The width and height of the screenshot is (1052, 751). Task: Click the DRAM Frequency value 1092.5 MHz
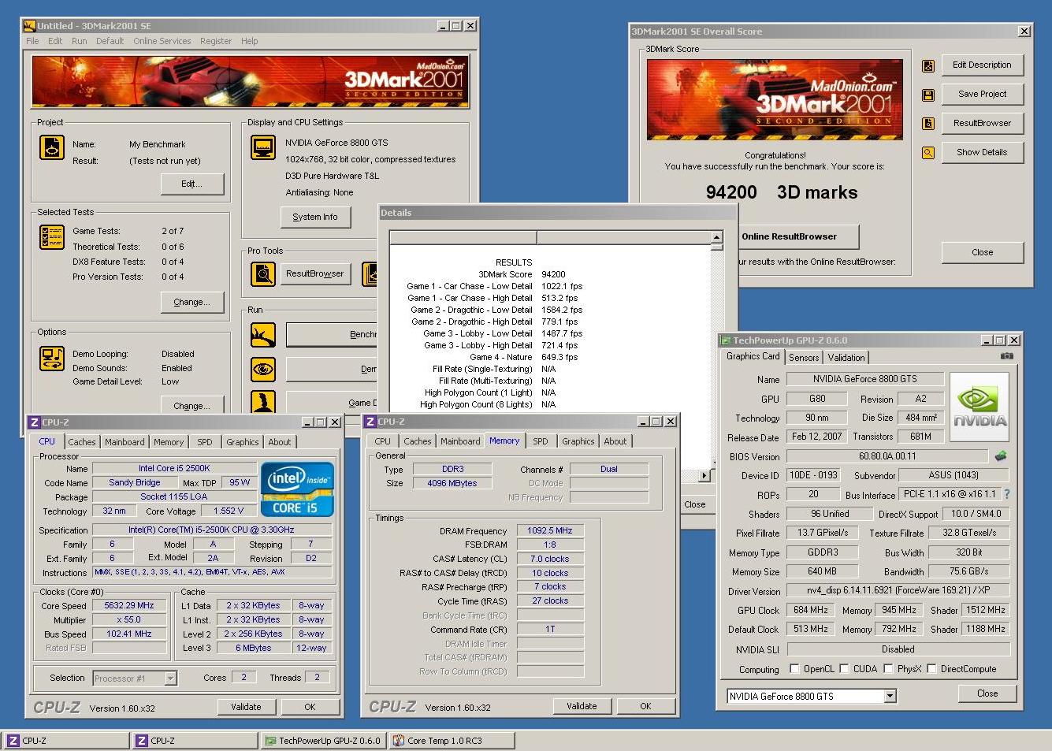pyautogui.click(x=550, y=531)
